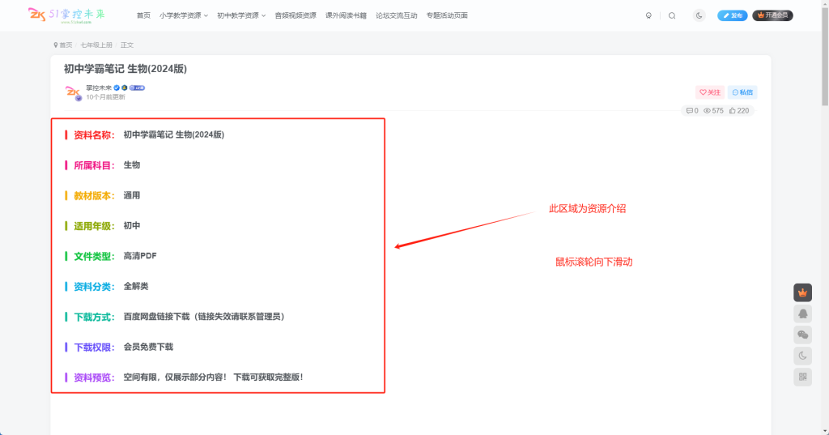Open the search magnifier icon
The width and height of the screenshot is (829, 435).
(672, 15)
